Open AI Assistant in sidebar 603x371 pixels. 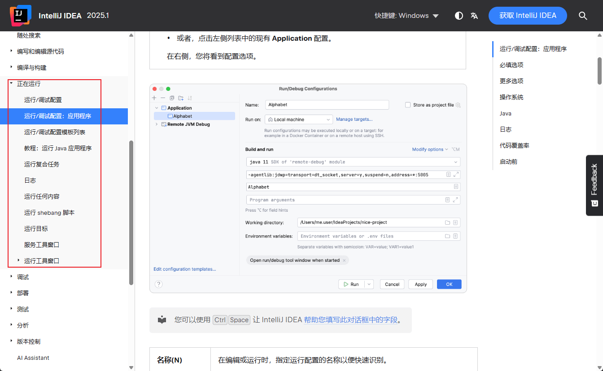point(33,358)
